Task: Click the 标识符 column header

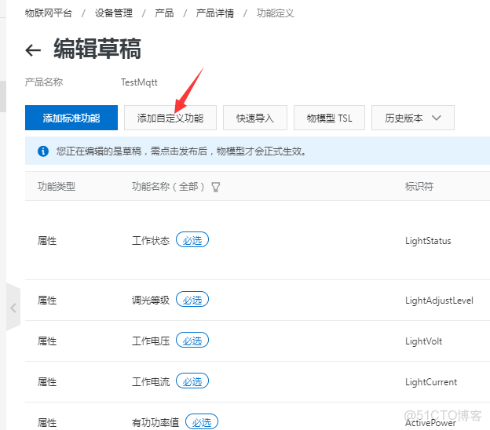Action: pyautogui.click(x=419, y=187)
